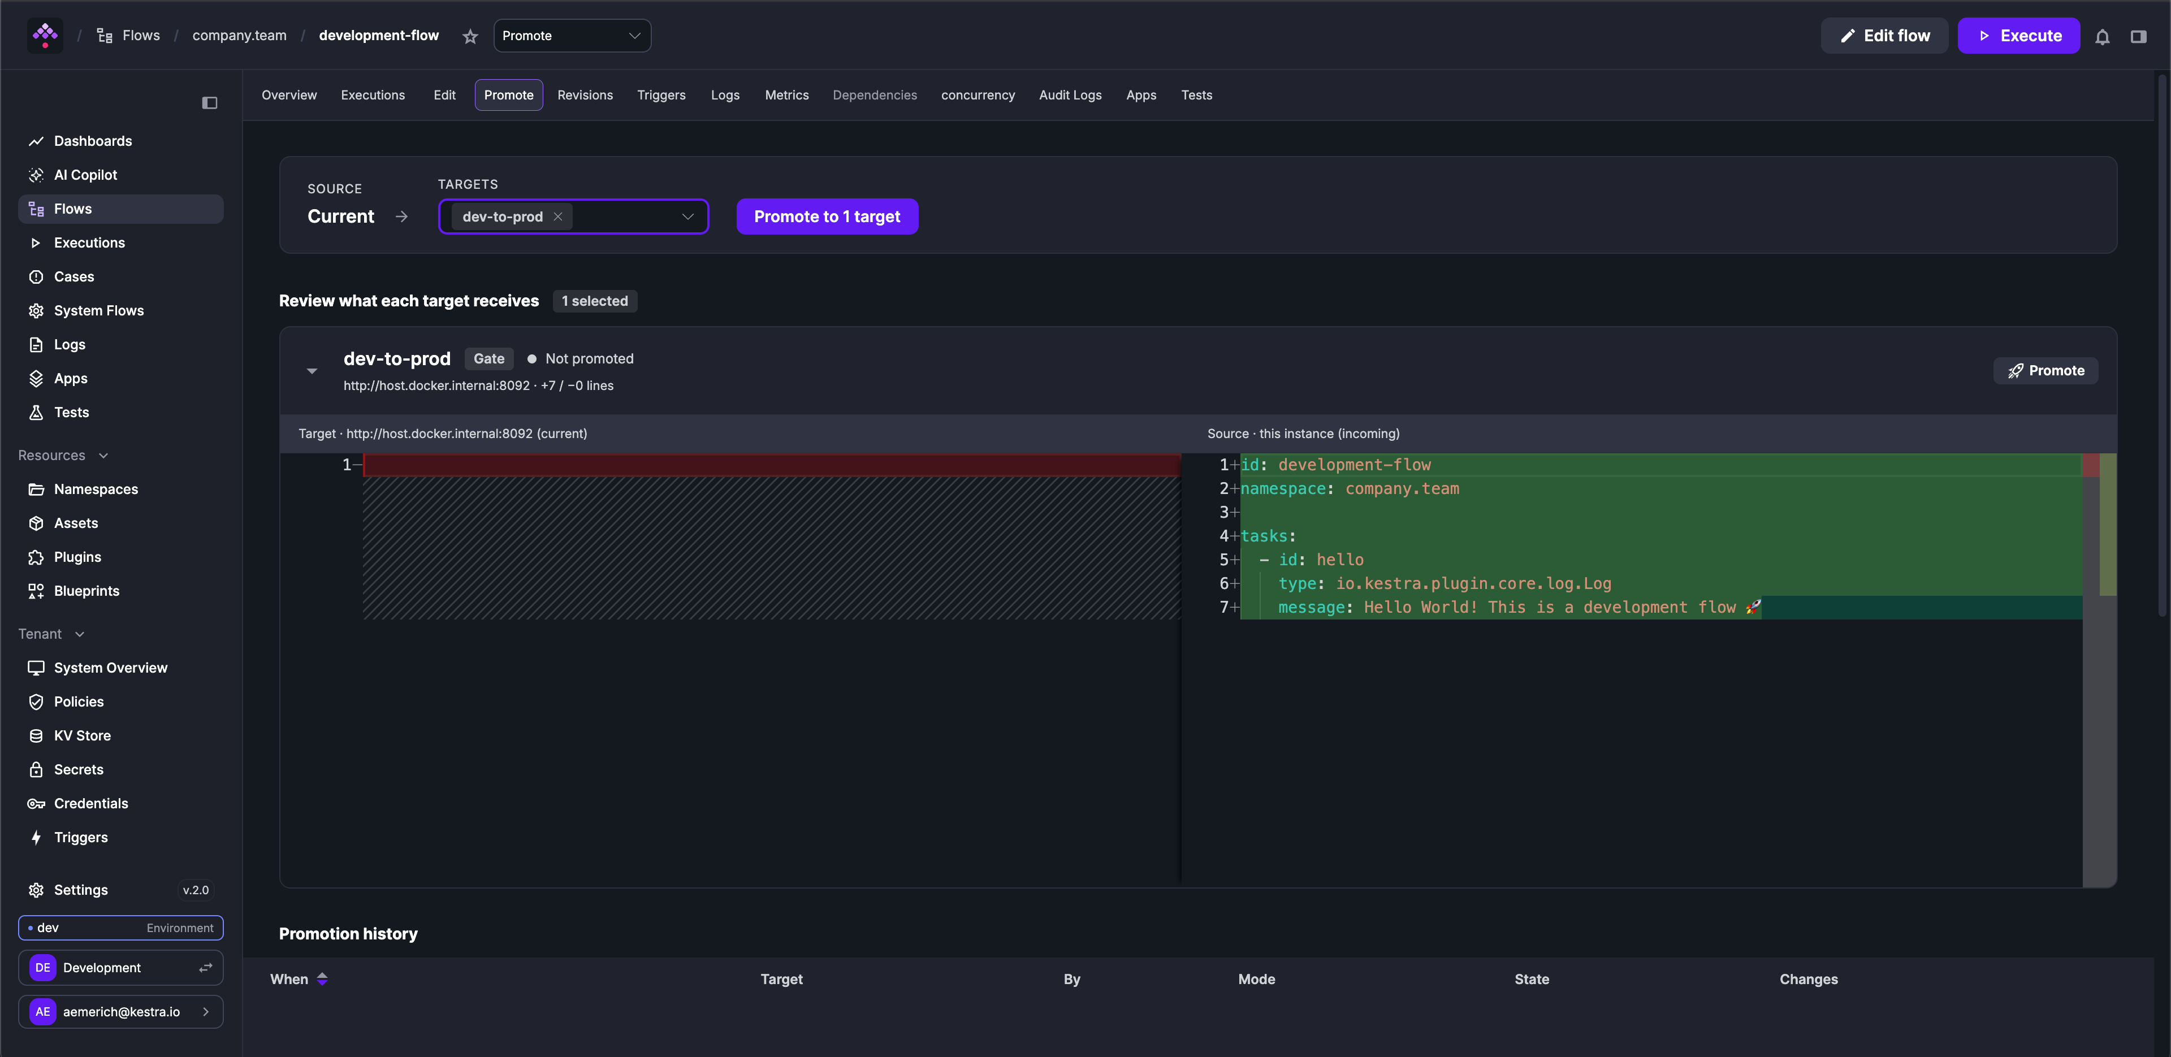
Task: Open Cases in sidebar
Action: (x=120, y=276)
